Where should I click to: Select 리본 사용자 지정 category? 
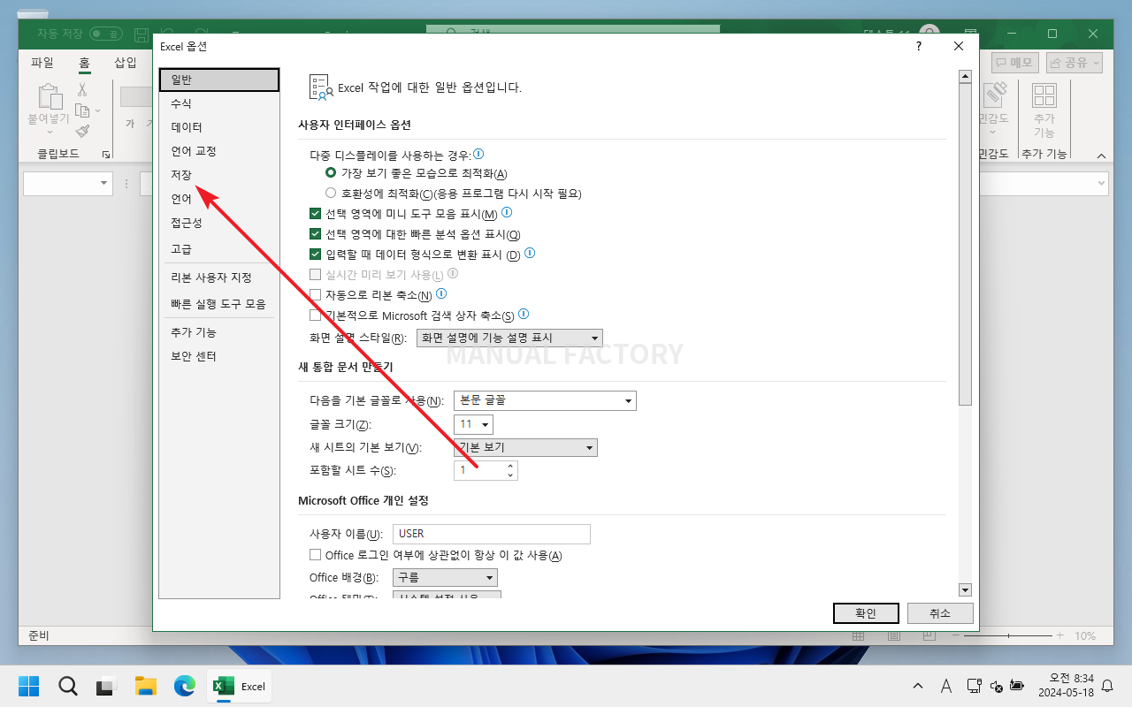coord(219,277)
